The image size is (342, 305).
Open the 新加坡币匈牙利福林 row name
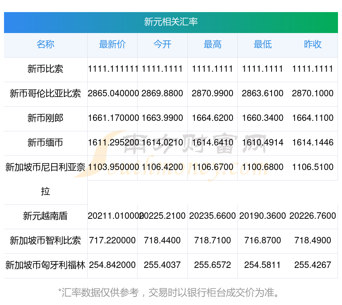coord(45,266)
